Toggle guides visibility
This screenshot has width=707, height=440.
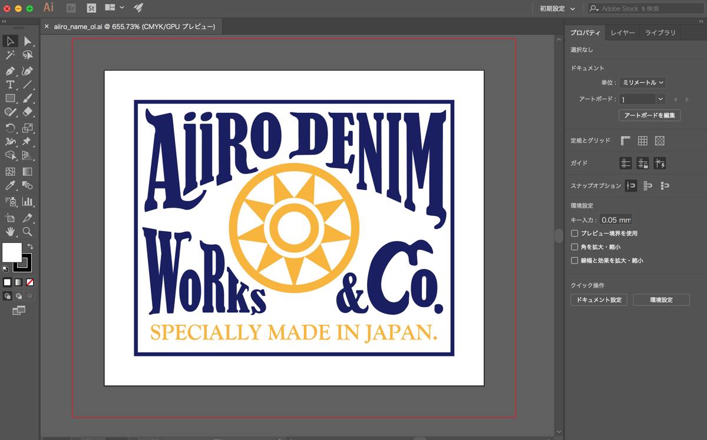pyautogui.click(x=626, y=163)
